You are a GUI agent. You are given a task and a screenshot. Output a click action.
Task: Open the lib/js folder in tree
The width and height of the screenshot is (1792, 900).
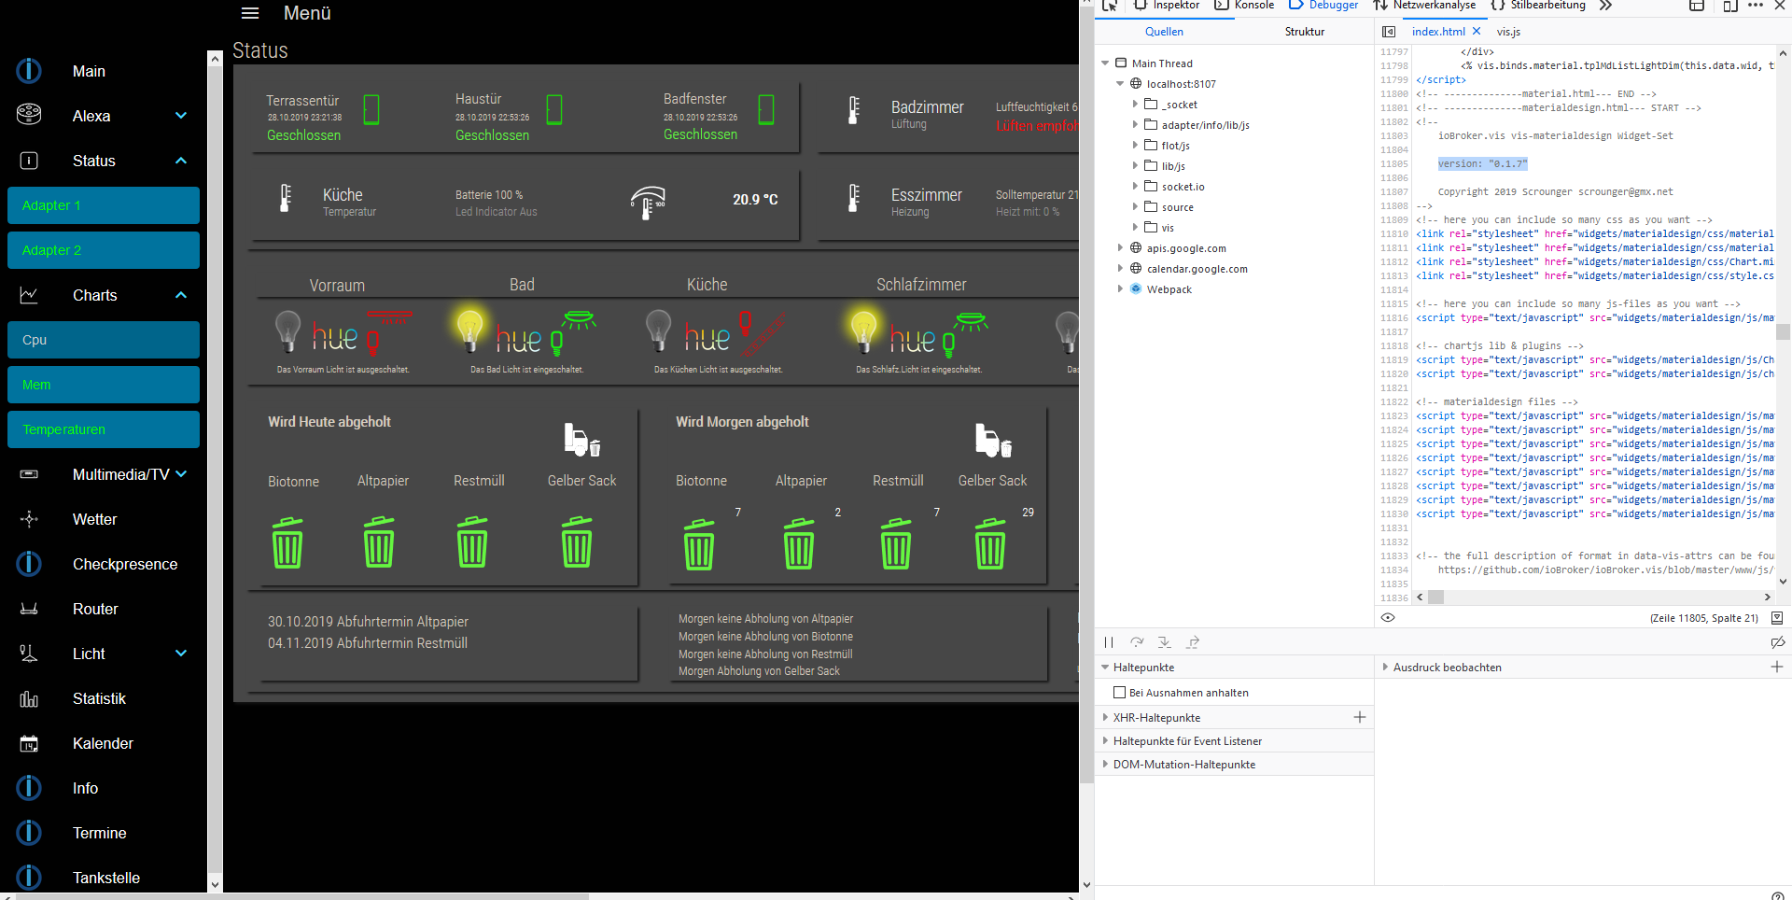[1173, 166]
